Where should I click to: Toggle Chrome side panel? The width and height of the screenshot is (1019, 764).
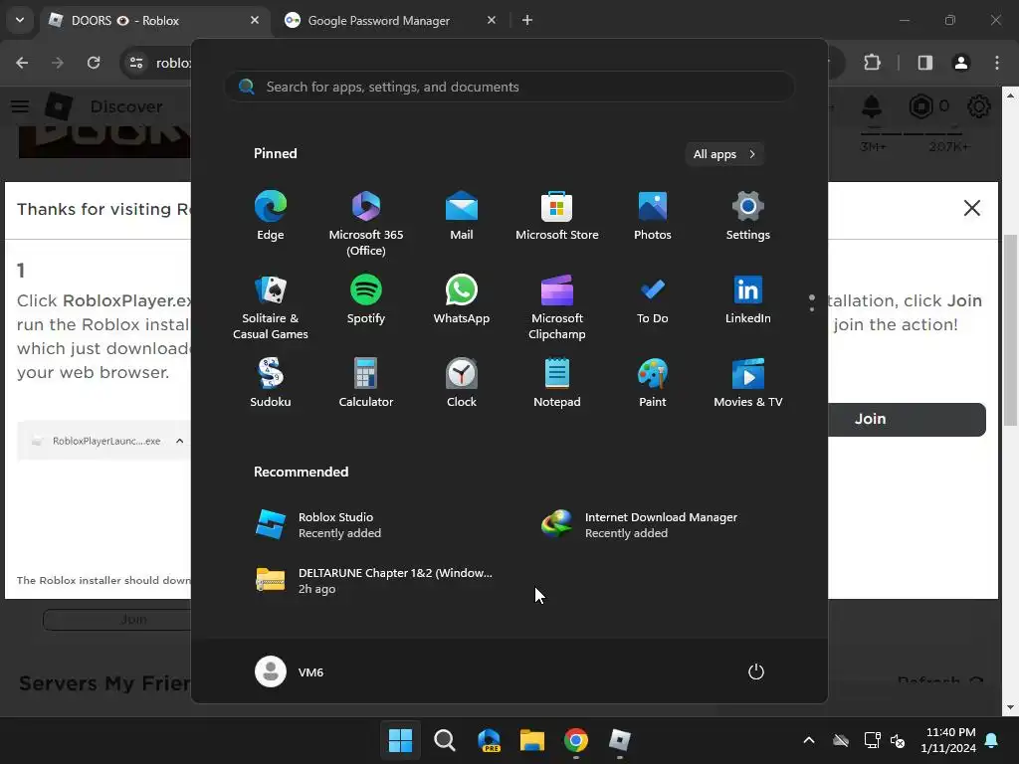[925, 63]
